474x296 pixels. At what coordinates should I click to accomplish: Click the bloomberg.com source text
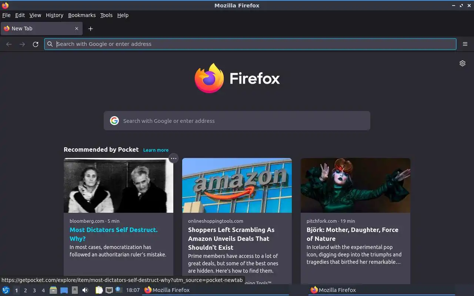tap(87, 221)
